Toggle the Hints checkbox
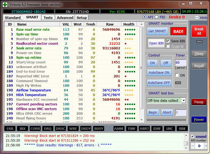This screenshot has height=154, width=210. (197, 18)
